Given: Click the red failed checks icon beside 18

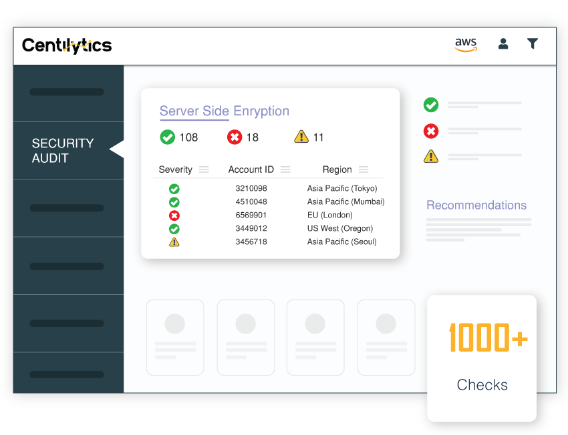Looking at the screenshot, I should pyautogui.click(x=234, y=137).
